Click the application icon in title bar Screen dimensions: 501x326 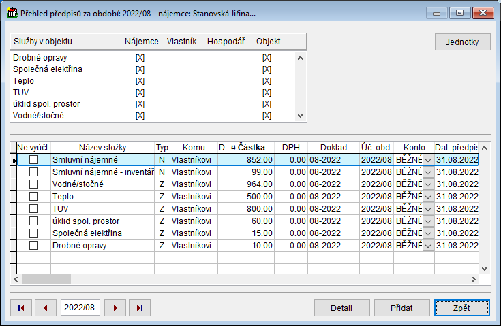pos(12,13)
